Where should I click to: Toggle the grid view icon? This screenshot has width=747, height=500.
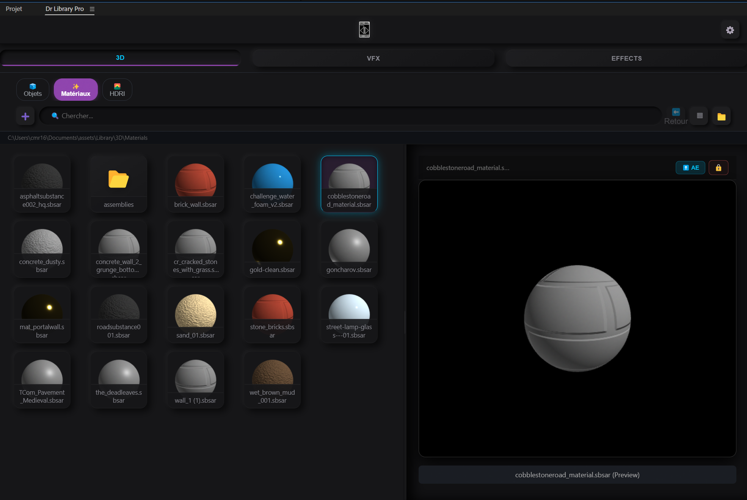700,116
